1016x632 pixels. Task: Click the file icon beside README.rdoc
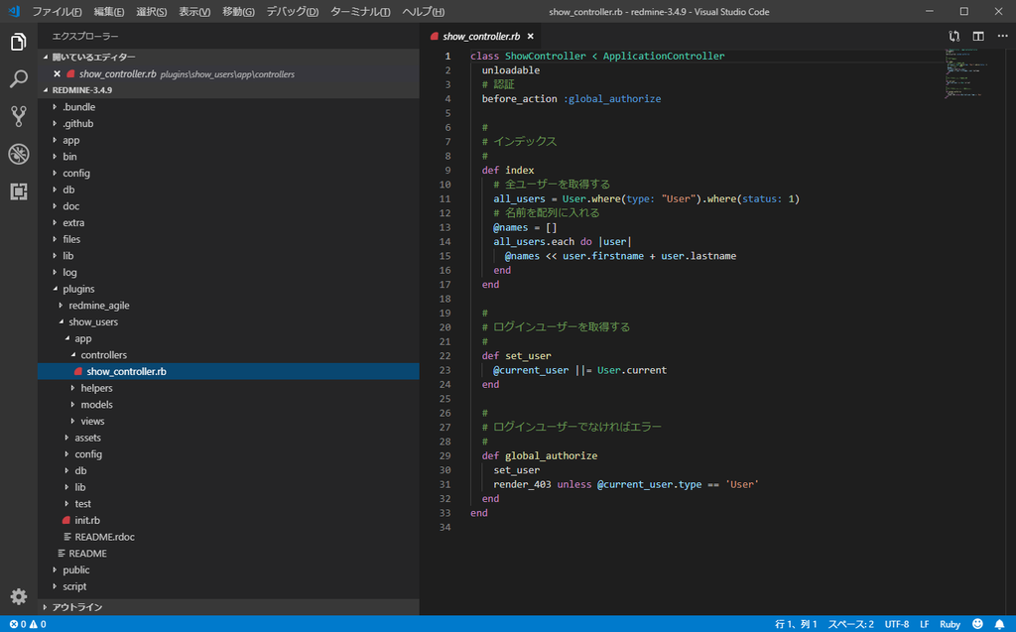pyautogui.click(x=67, y=537)
